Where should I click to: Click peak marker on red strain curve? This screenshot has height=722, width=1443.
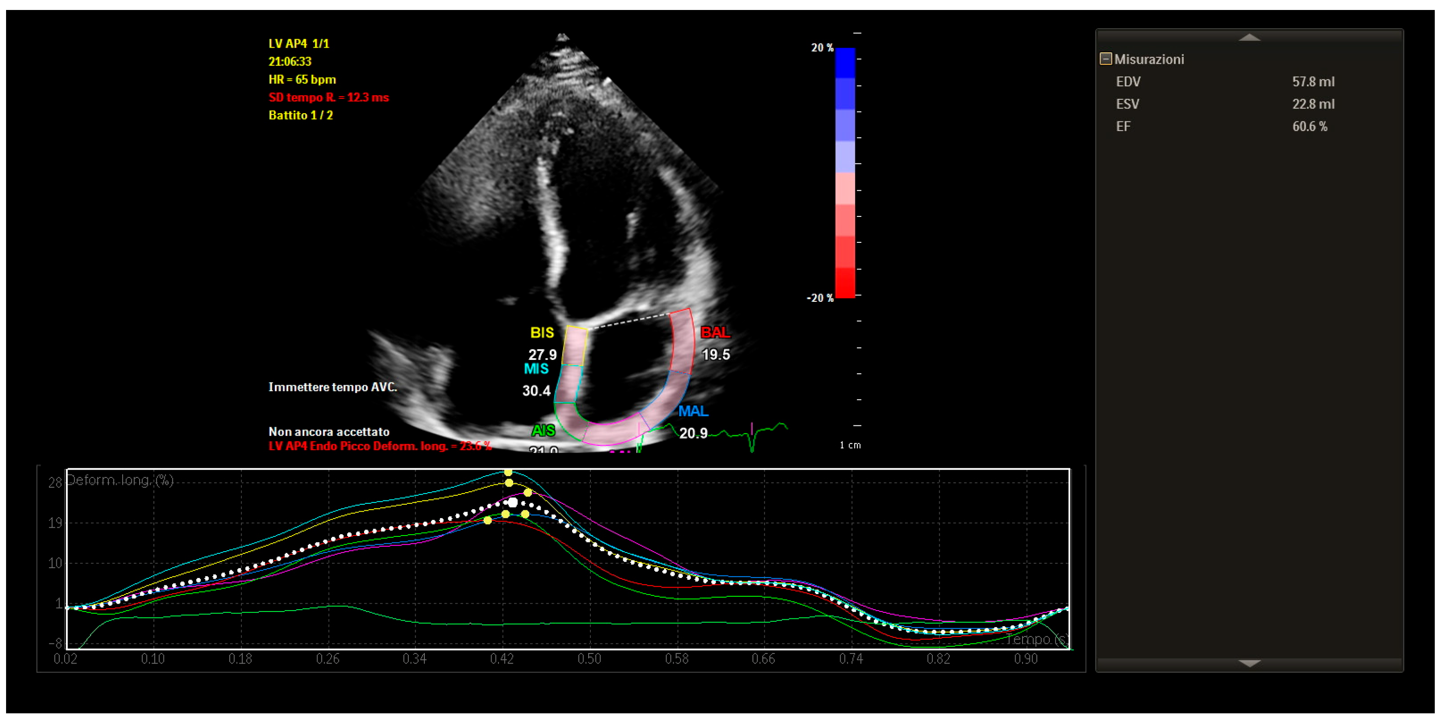pyautogui.click(x=488, y=521)
